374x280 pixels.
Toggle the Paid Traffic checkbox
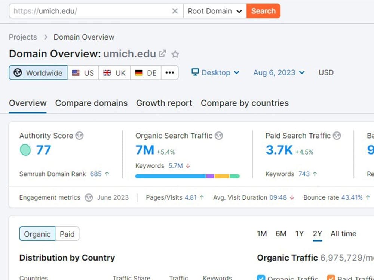(x=331, y=278)
